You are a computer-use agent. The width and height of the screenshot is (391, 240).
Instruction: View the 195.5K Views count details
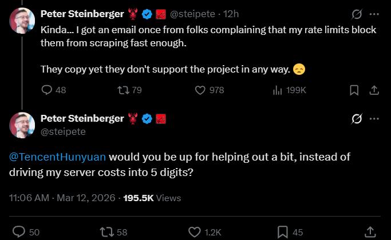(x=148, y=198)
